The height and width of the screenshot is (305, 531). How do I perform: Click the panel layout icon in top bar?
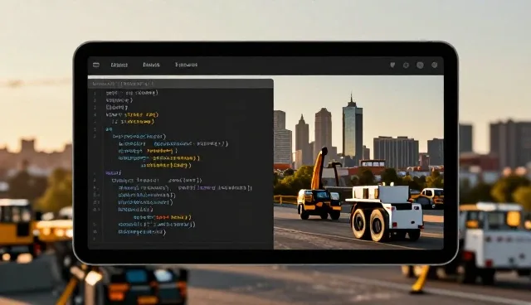click(96, 65)
